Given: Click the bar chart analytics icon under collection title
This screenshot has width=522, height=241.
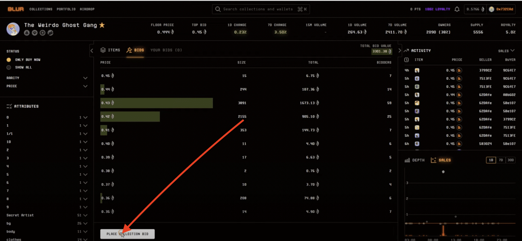Looking at the screenshot, I should [x=50, y=33].
